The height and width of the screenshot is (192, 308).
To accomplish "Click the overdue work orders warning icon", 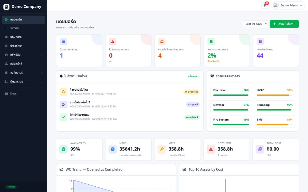I will click(x=113, y=41).
